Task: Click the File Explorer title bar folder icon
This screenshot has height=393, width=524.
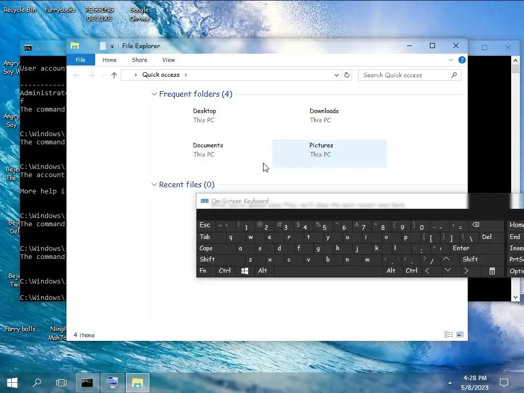Action: pos(75,46)
